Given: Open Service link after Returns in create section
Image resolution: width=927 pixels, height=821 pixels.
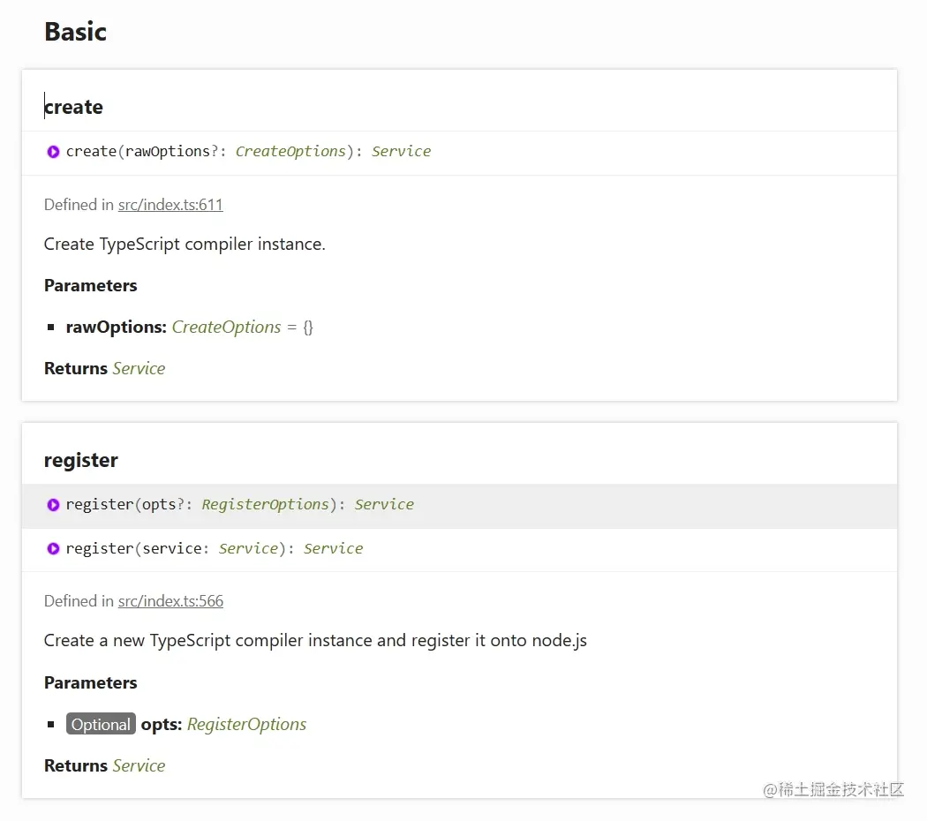Looking at the screenshot, I should 139,368.
